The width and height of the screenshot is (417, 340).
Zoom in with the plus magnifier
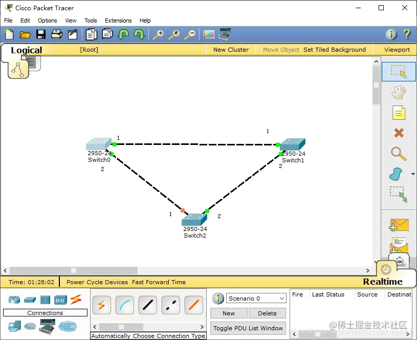(x=158, y=35)
